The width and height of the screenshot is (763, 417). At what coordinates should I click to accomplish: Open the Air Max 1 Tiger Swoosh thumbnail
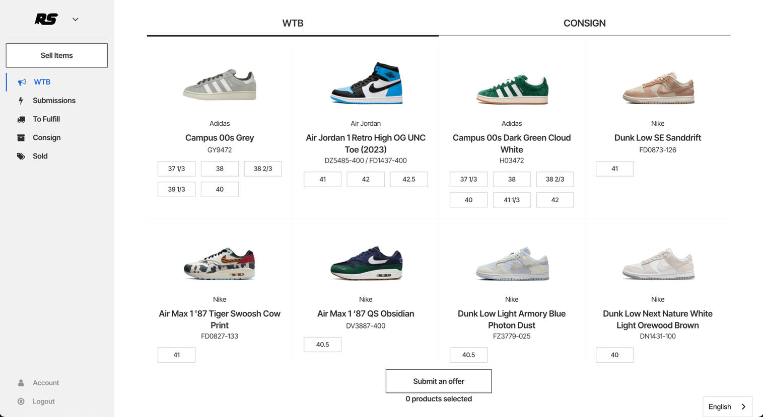click(220, 263)
